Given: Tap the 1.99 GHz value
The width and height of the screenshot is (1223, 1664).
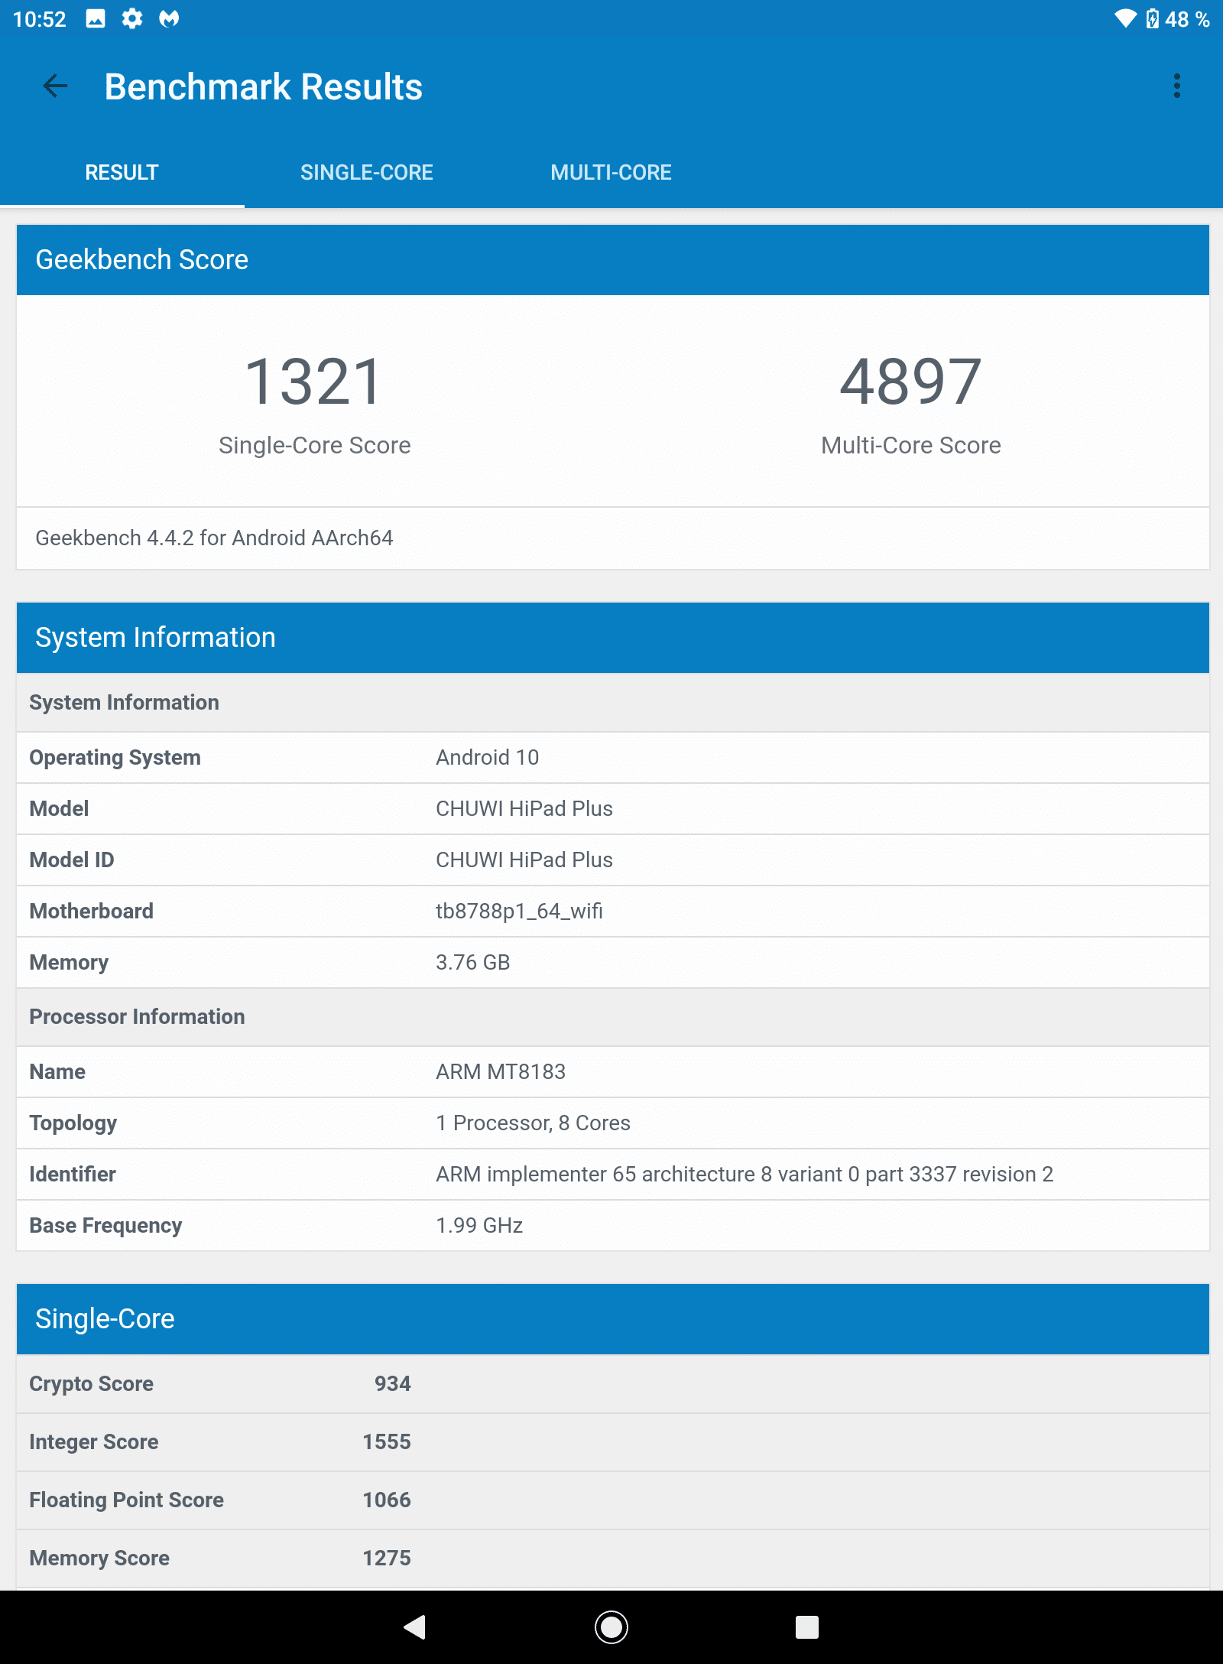Looking at the screenshot, I should (x=479, y=1226).
